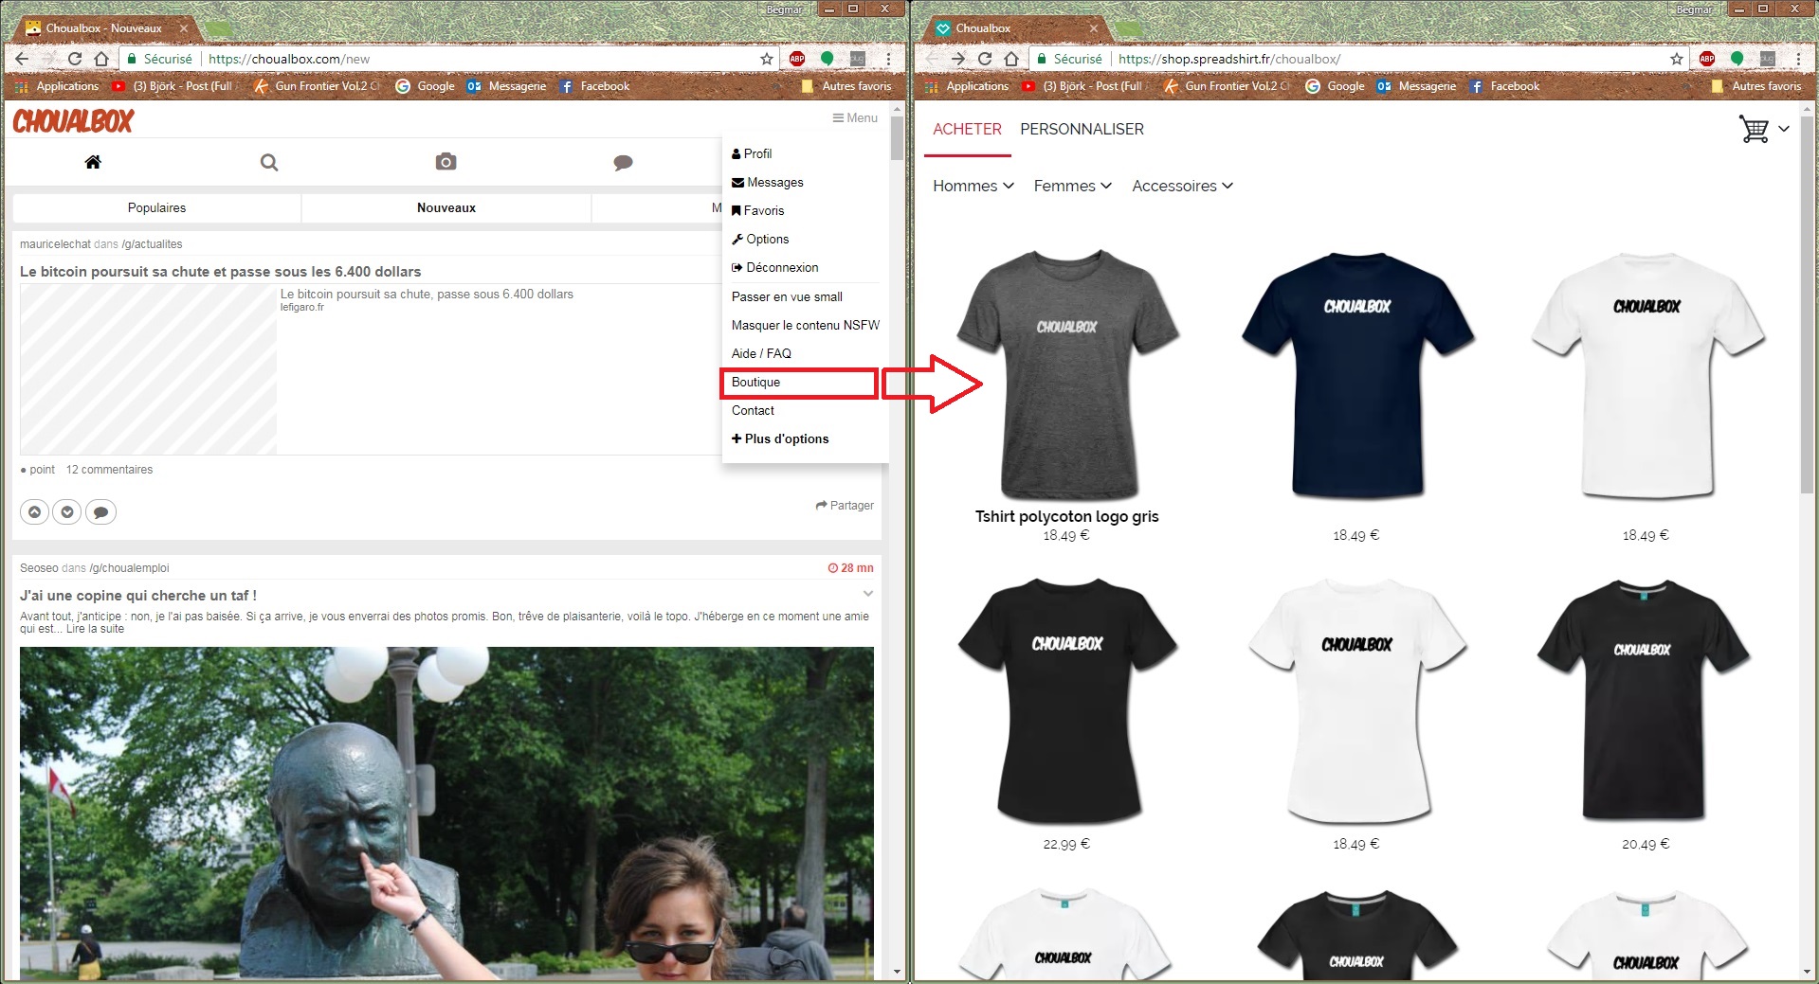Image resolution: width=1819 pixels, height=984 pixels.
Task: Expand the Hommes dropdown
Action: pyautogui.click(x=973, y=186)
